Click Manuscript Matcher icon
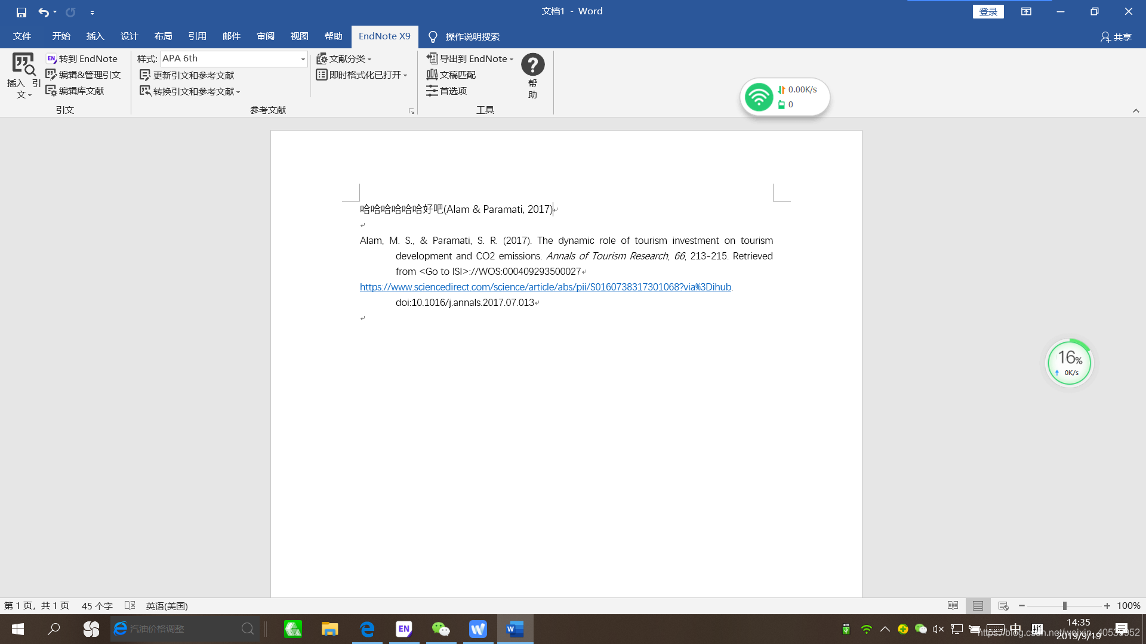 [x=432, y=75]
